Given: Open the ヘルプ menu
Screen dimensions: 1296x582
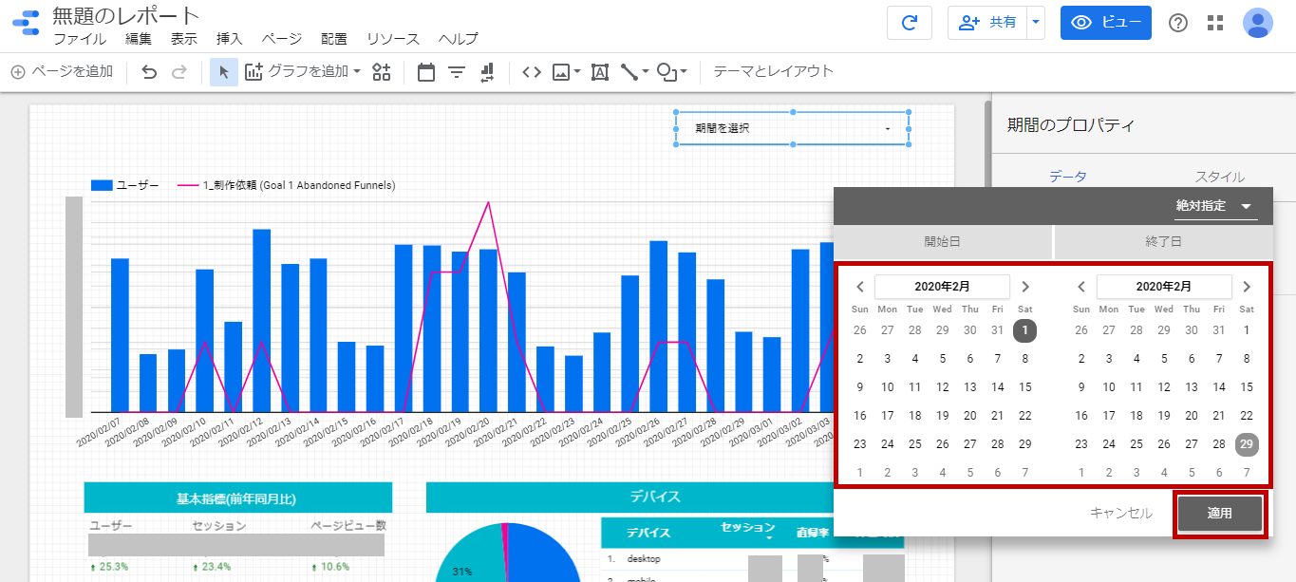Looking at the screenshot, I should coord(459,39).
